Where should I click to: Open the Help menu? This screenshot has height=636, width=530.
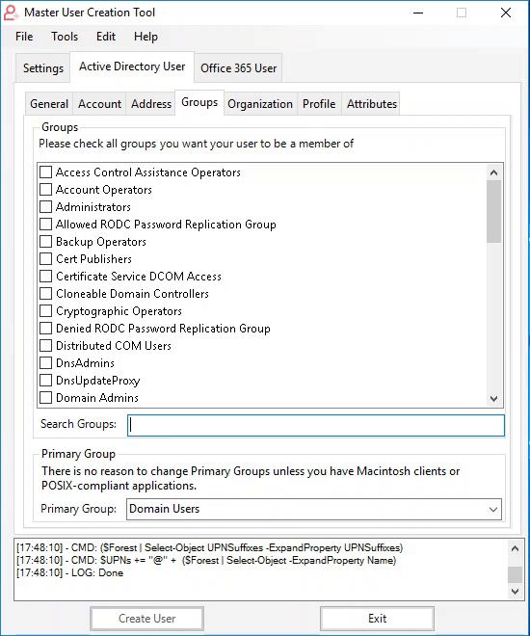[146, 37]
